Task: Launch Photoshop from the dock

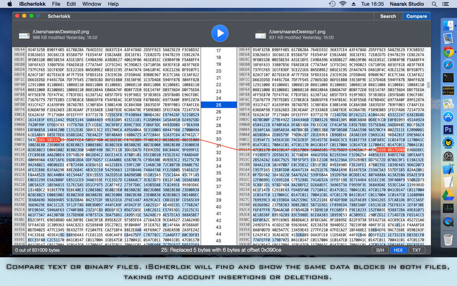Action: coord(448,129)
